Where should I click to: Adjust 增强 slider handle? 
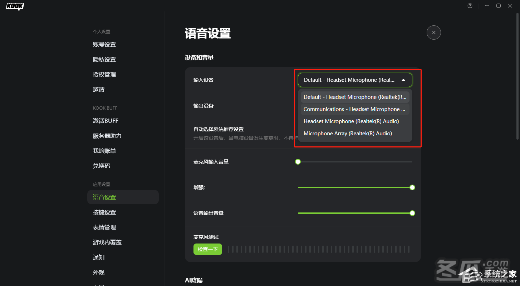(x=412, y=187)
